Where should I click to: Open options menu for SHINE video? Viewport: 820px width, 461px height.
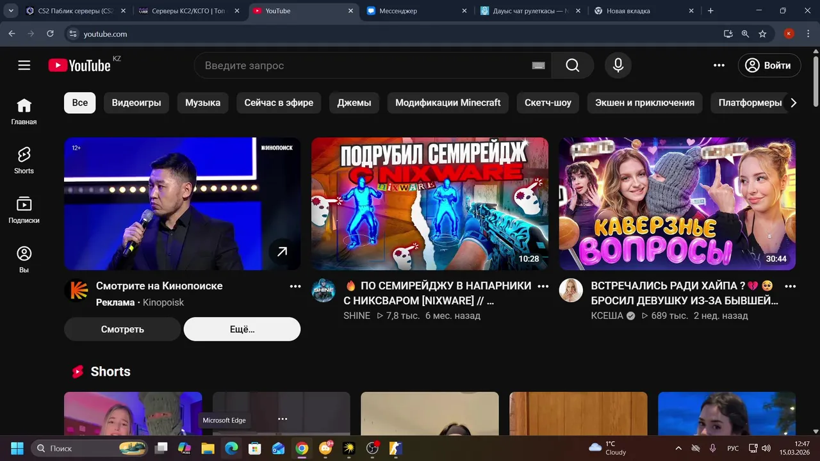pos(543,286)
